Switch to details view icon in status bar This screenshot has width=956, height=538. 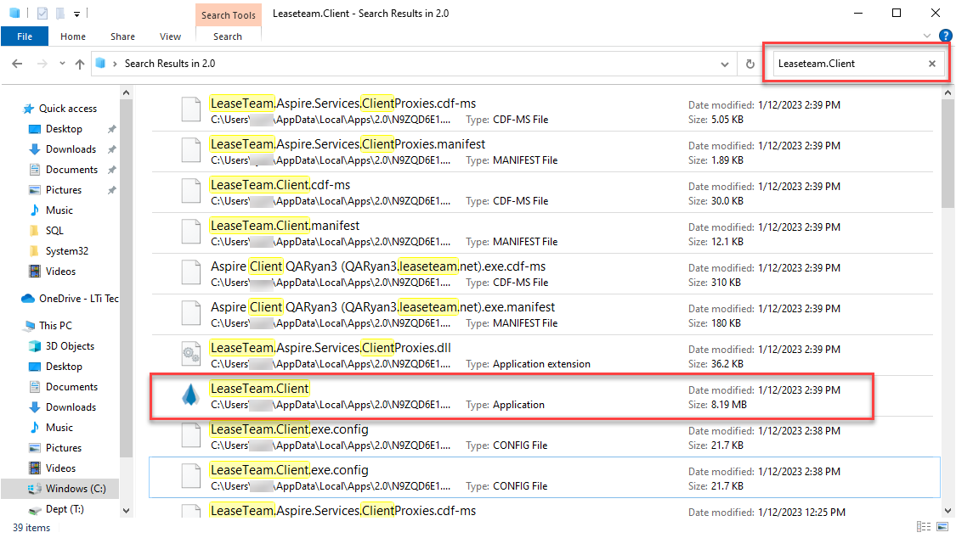pyautogui.click(x=923, y=527)
